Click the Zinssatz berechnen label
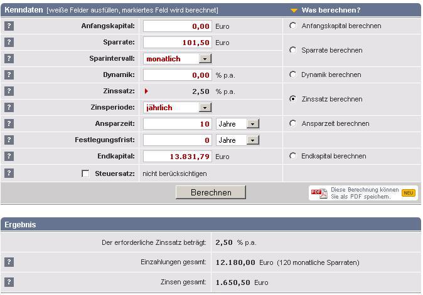The width and height of the screenshot is (423, 295). coord(332,99)
